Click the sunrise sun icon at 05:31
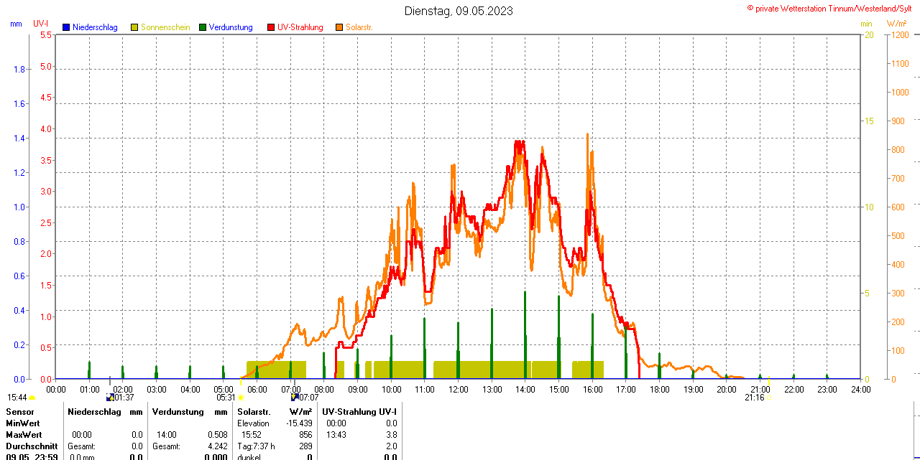 coord(241,398)
